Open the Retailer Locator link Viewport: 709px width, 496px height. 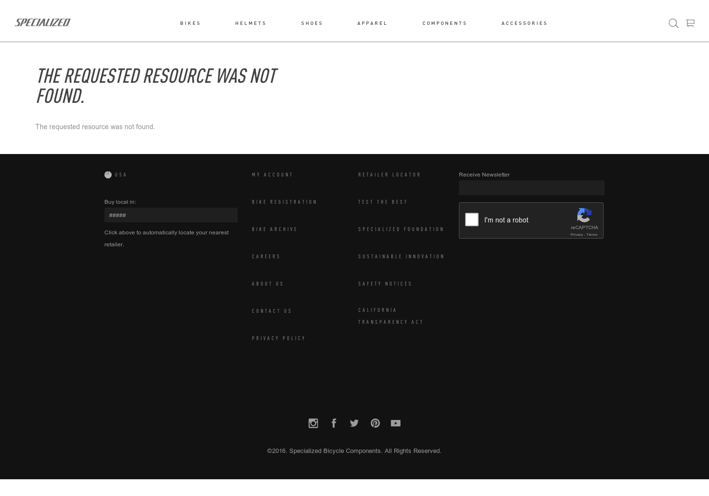pyautogui.click(x=390, y=175)
